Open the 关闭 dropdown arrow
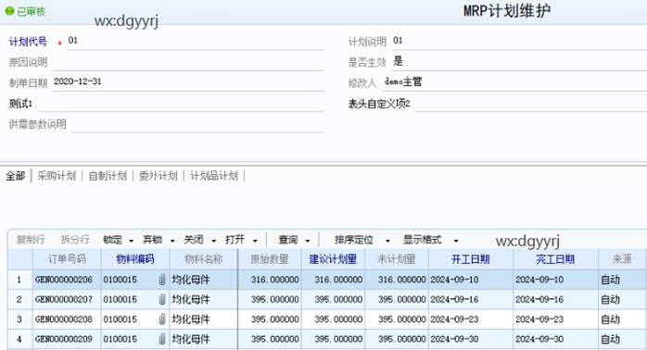Image resolution: width=647 pixels, height=350 pixels. (214, 241)
